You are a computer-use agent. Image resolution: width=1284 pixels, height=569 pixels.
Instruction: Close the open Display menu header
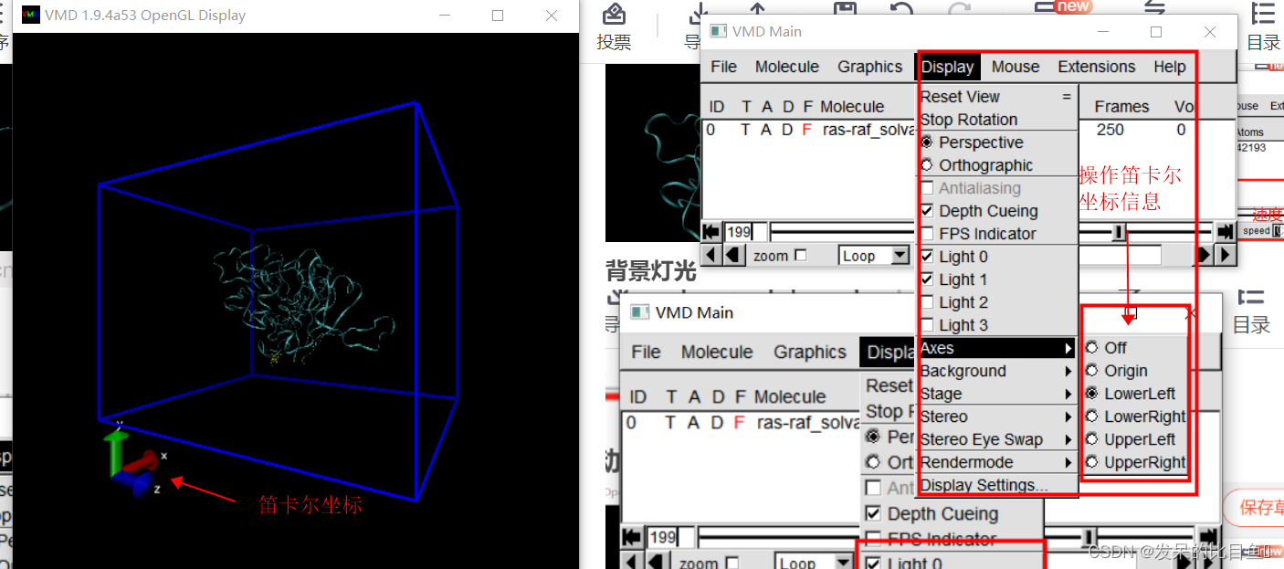(947, 67)
